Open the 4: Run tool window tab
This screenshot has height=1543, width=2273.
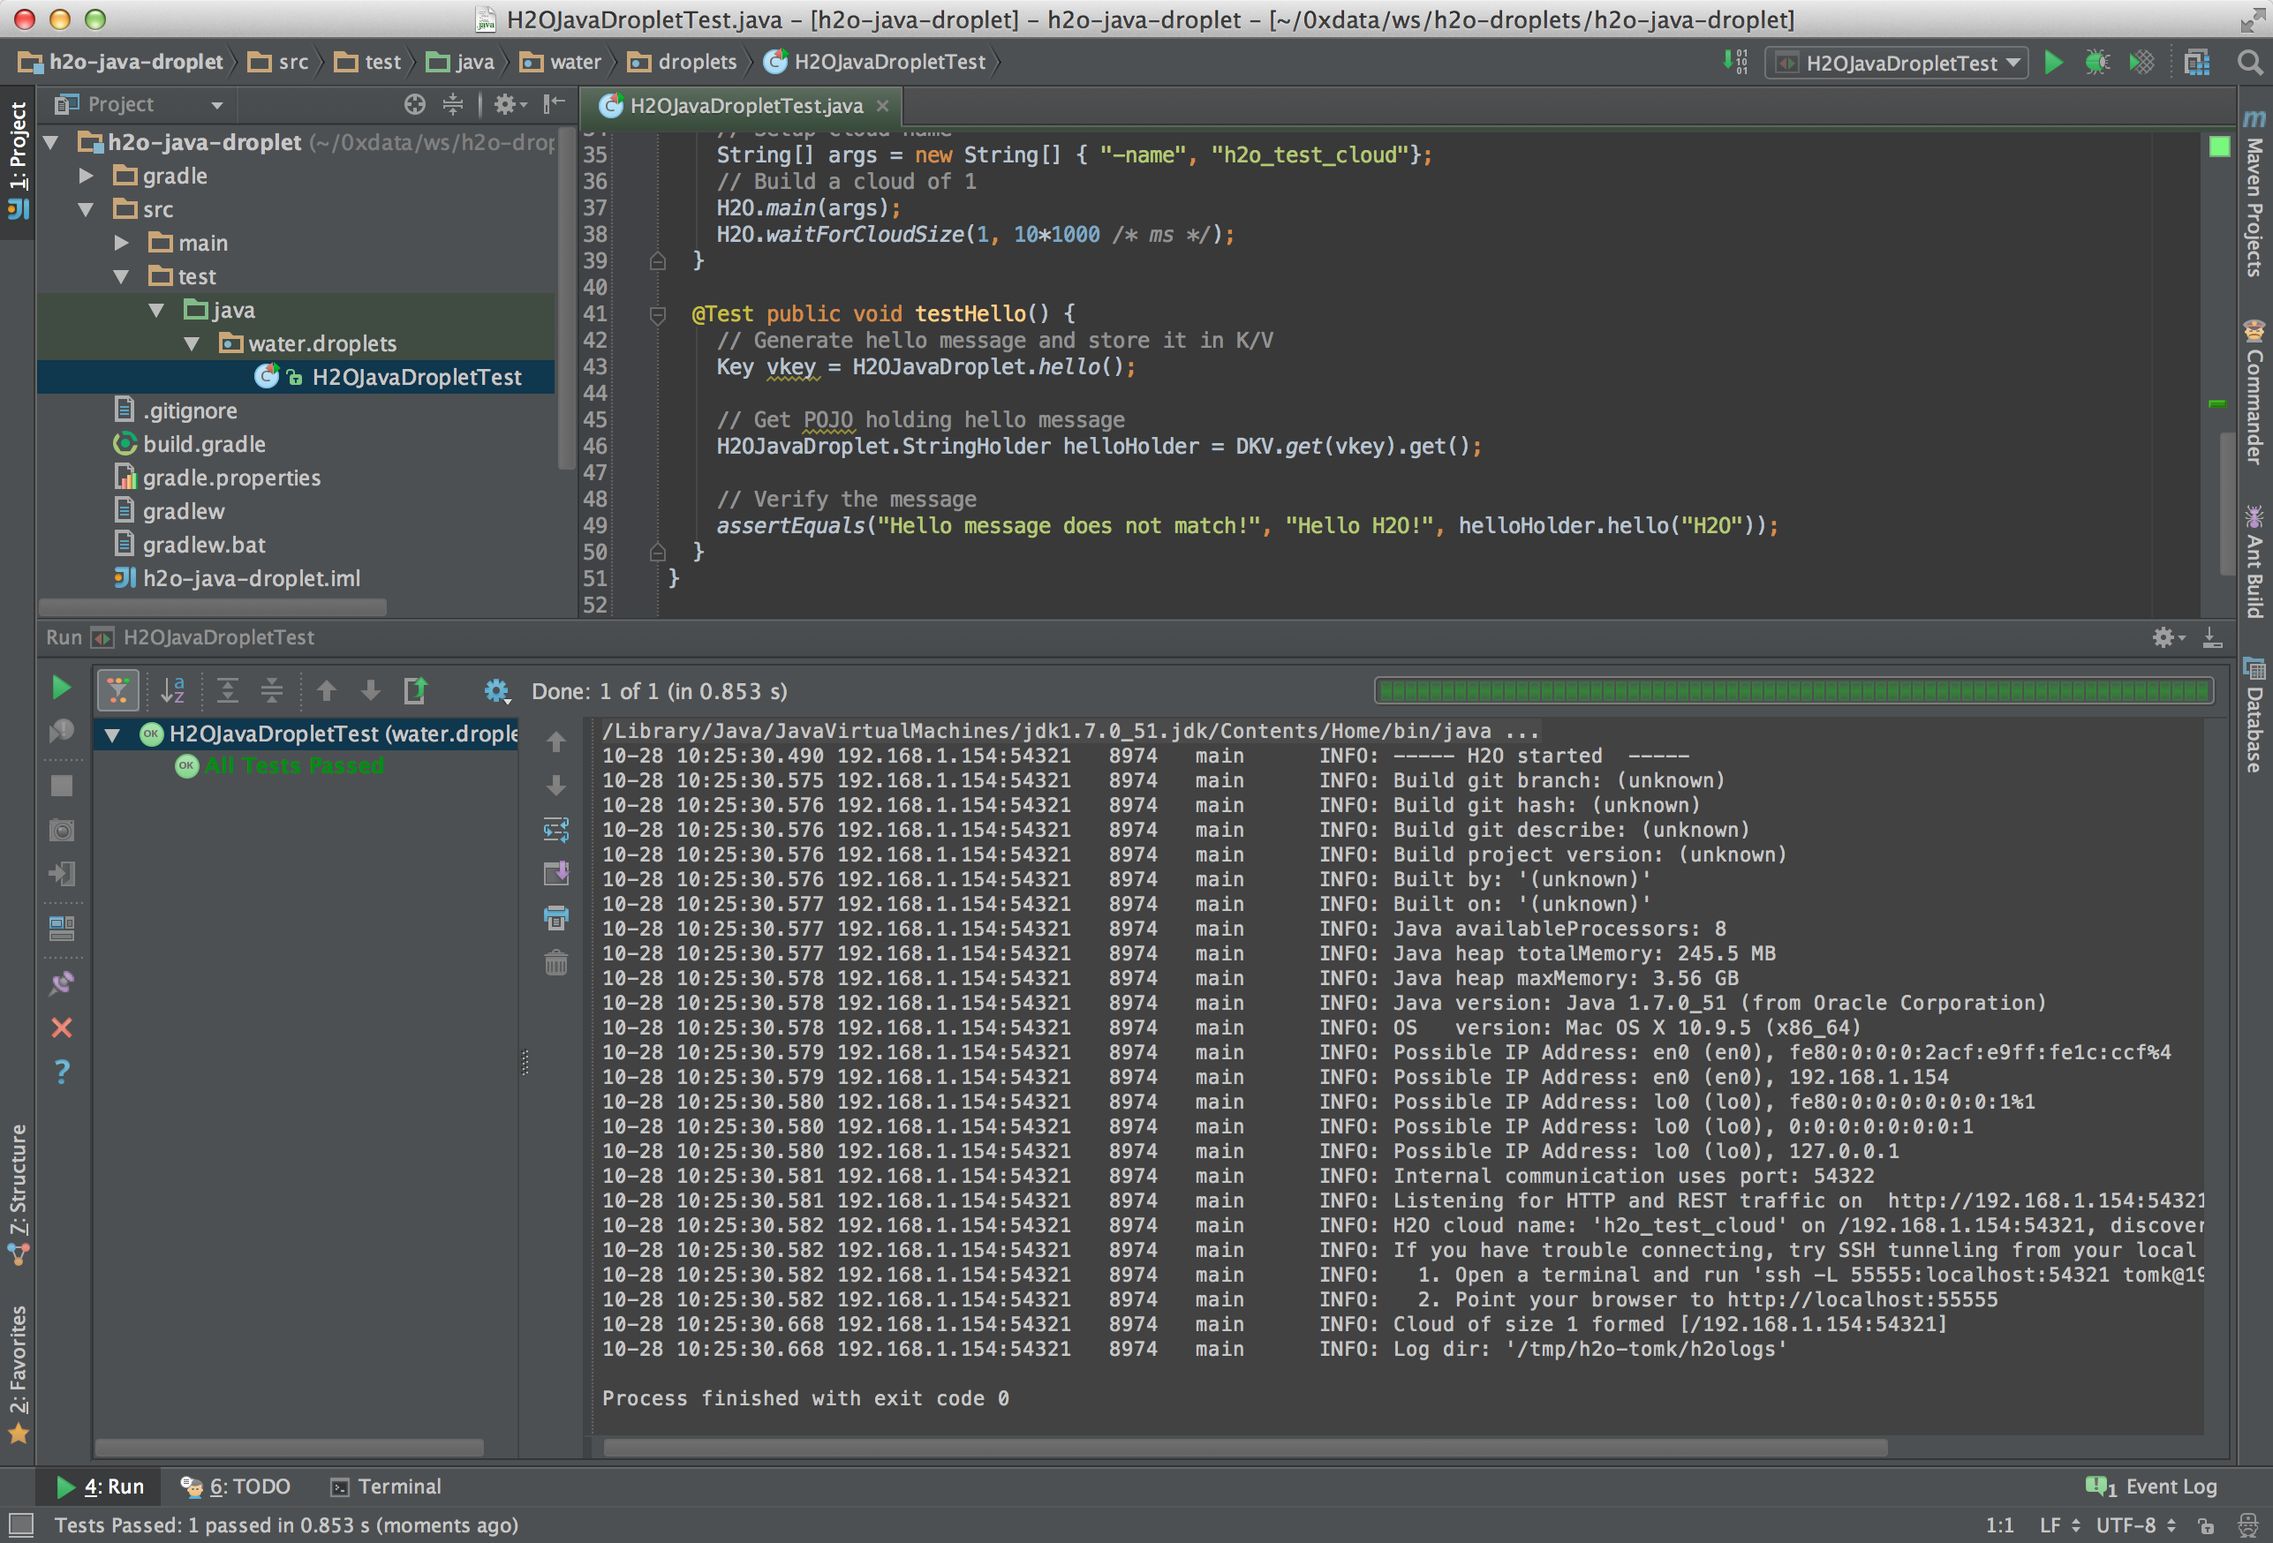tap(101, 1487)
